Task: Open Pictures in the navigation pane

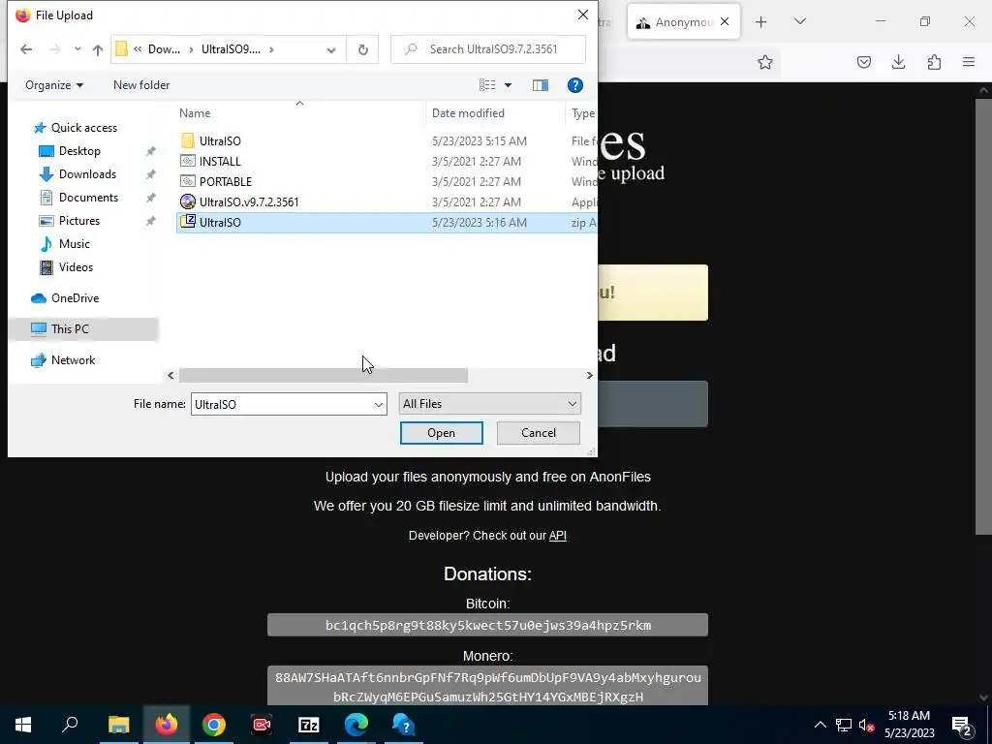Action: (x=79, y=221)
